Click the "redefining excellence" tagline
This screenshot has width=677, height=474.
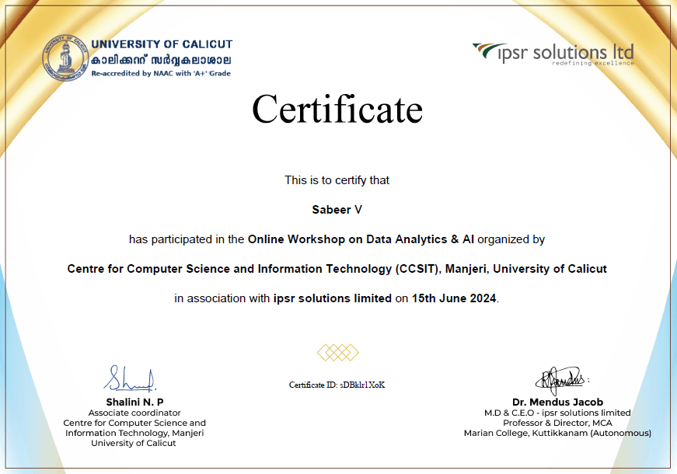593,63
